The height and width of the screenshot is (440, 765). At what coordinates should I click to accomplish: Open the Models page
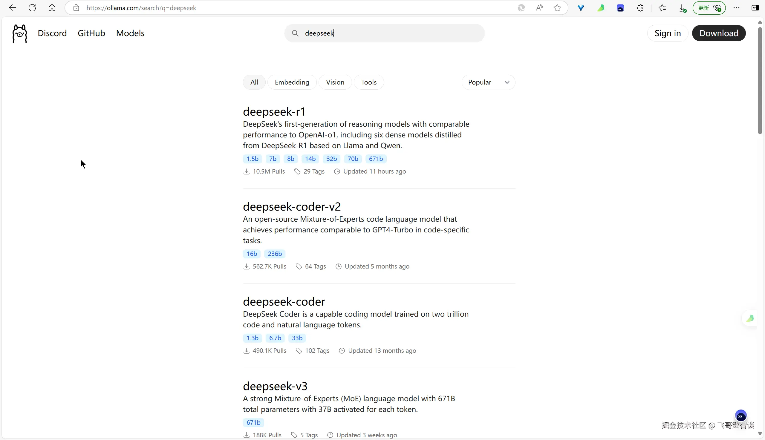[x=130, y=33]
